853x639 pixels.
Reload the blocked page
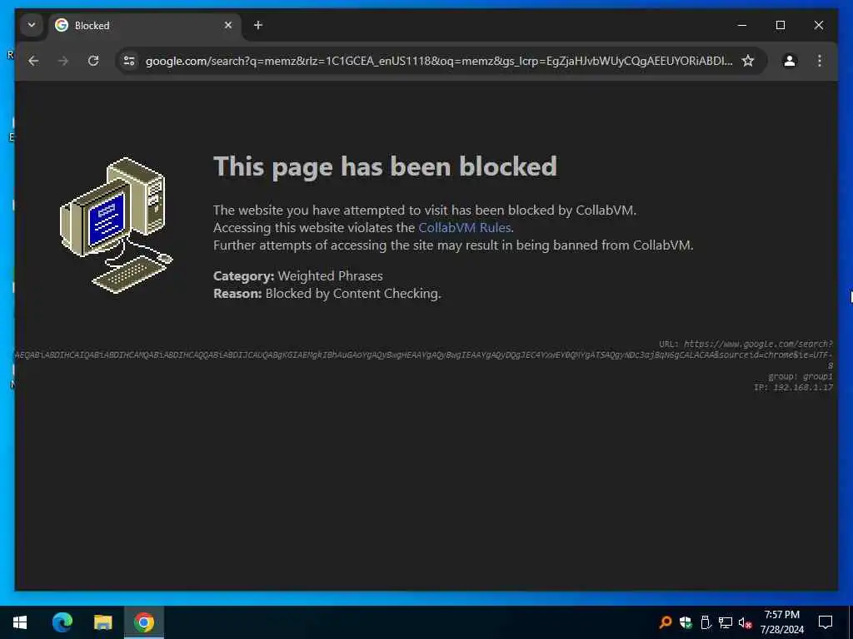point(93,61)
